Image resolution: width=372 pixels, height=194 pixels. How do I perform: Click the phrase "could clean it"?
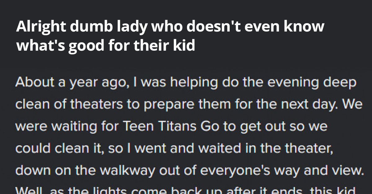tap(58, 149)
